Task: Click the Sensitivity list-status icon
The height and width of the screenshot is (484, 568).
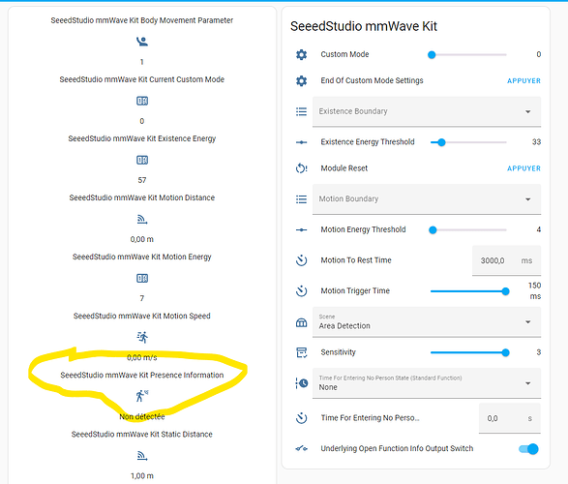Action: 301,352
